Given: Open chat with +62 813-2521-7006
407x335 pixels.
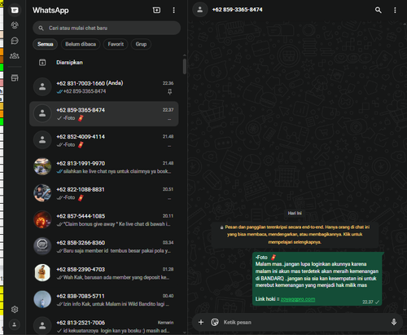Looking at the screenshot, I should click(x=104, y=324).
